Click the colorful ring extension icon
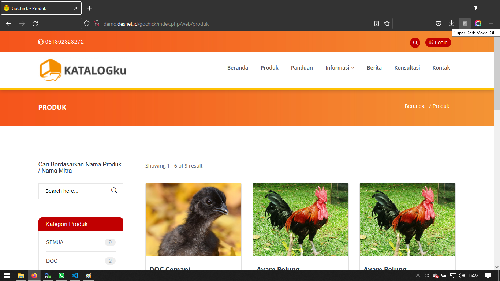 478,23
